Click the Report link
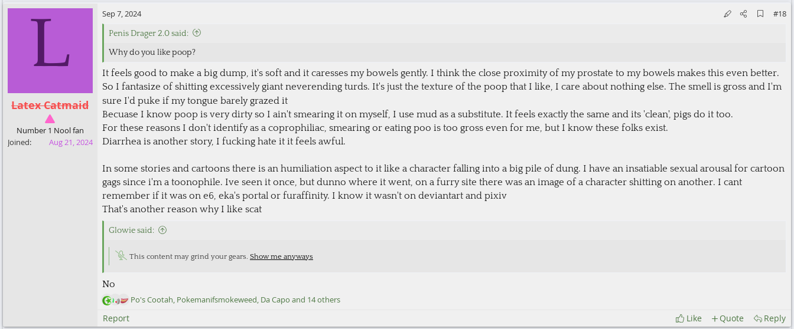 pos(116,318)
